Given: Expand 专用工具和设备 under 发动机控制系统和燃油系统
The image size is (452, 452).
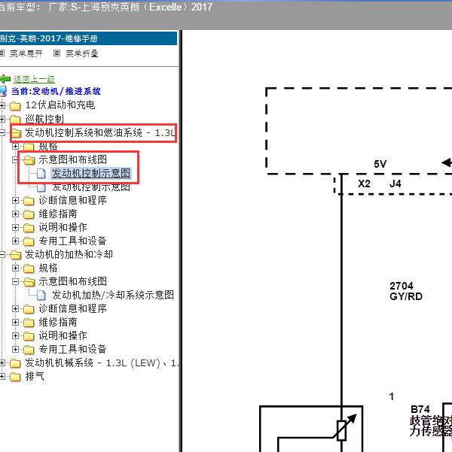Looking at the screenshot, I should click(16, 241).
